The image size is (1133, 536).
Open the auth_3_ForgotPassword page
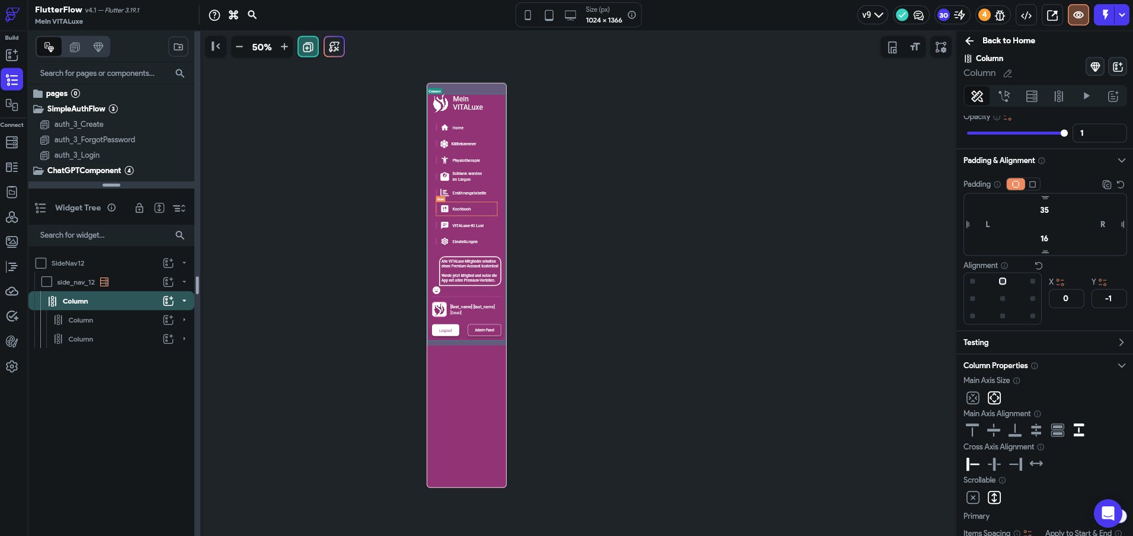[x=94, y=140]
